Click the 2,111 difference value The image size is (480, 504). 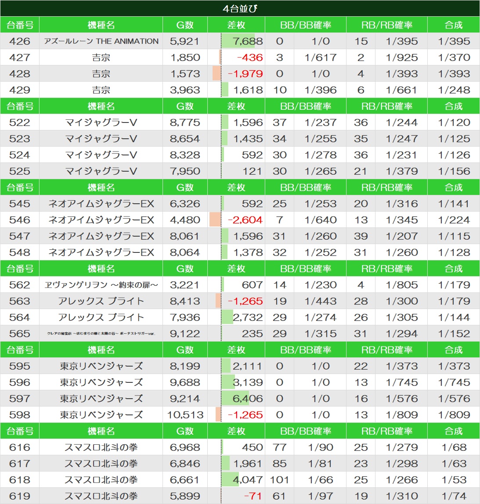pos(248,366)
